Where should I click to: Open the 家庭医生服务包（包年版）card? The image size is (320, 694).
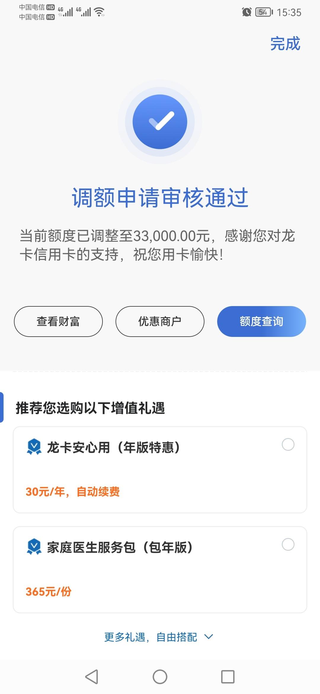[160, 570]
